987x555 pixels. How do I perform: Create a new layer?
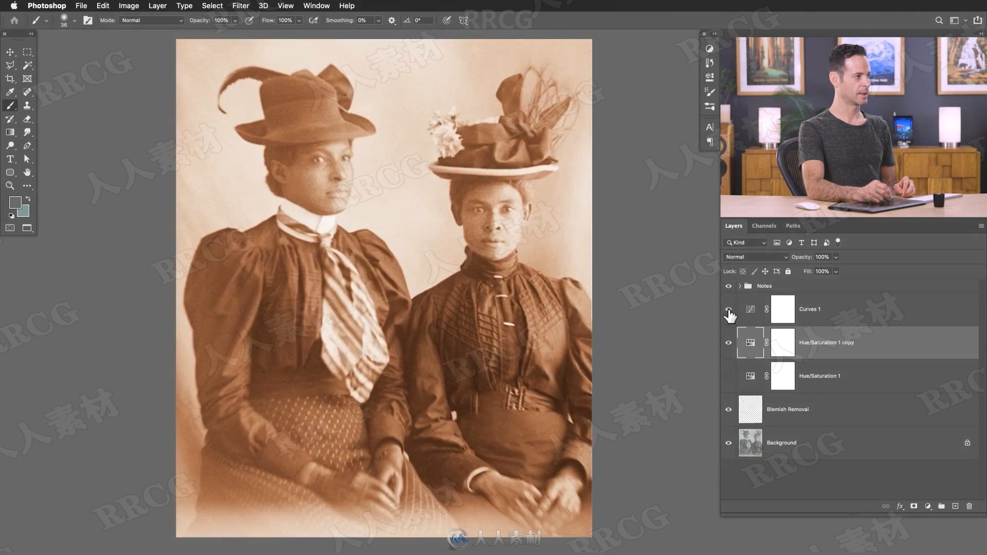point(955,506)
